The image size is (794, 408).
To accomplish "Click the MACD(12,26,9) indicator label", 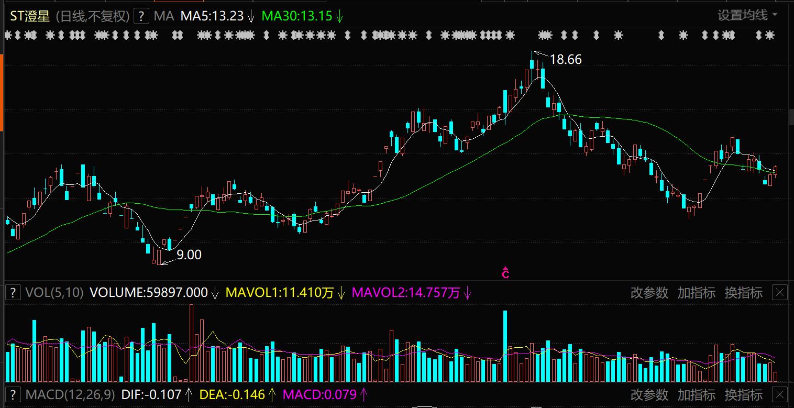I will [69, 394].
